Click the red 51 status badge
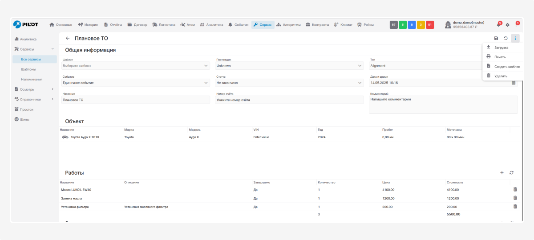Viewport: 534px width, 240px height. 430,25
